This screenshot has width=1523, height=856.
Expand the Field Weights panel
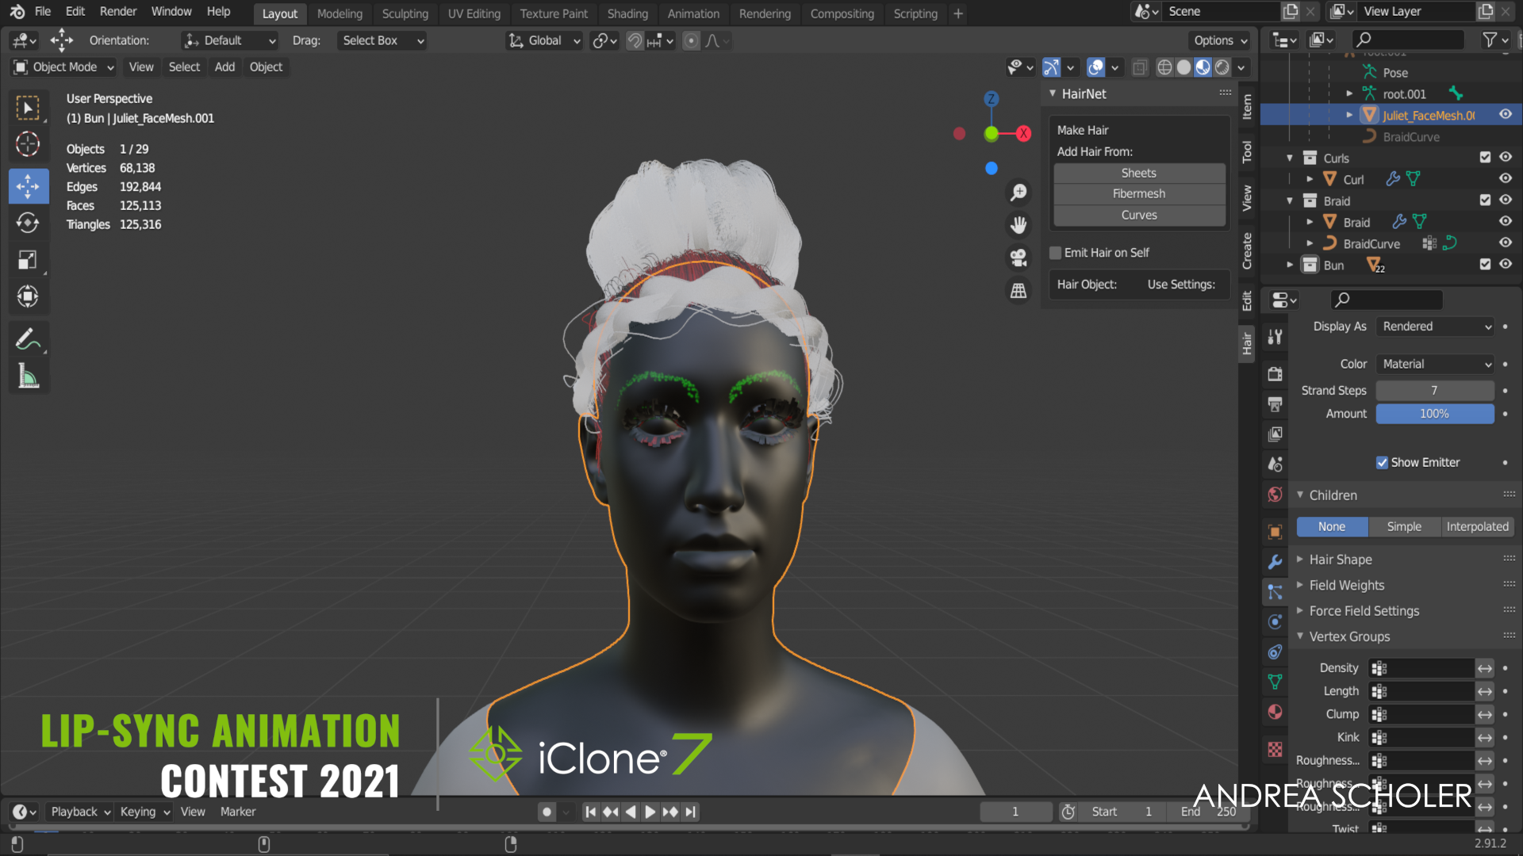1347,585
